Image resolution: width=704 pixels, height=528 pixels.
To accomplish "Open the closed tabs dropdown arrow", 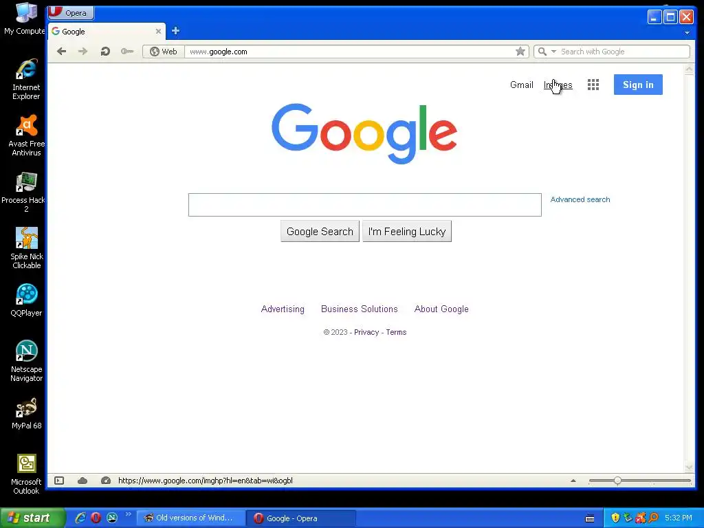I will (687, 33).
